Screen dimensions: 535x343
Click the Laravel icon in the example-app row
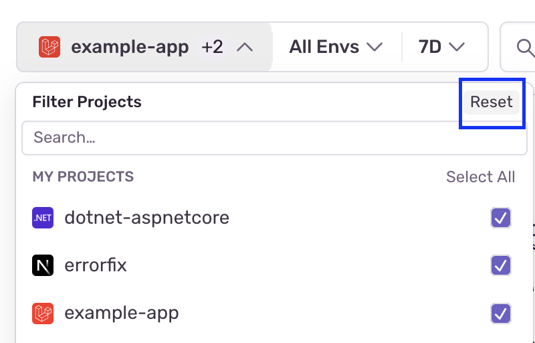(43, 314)
